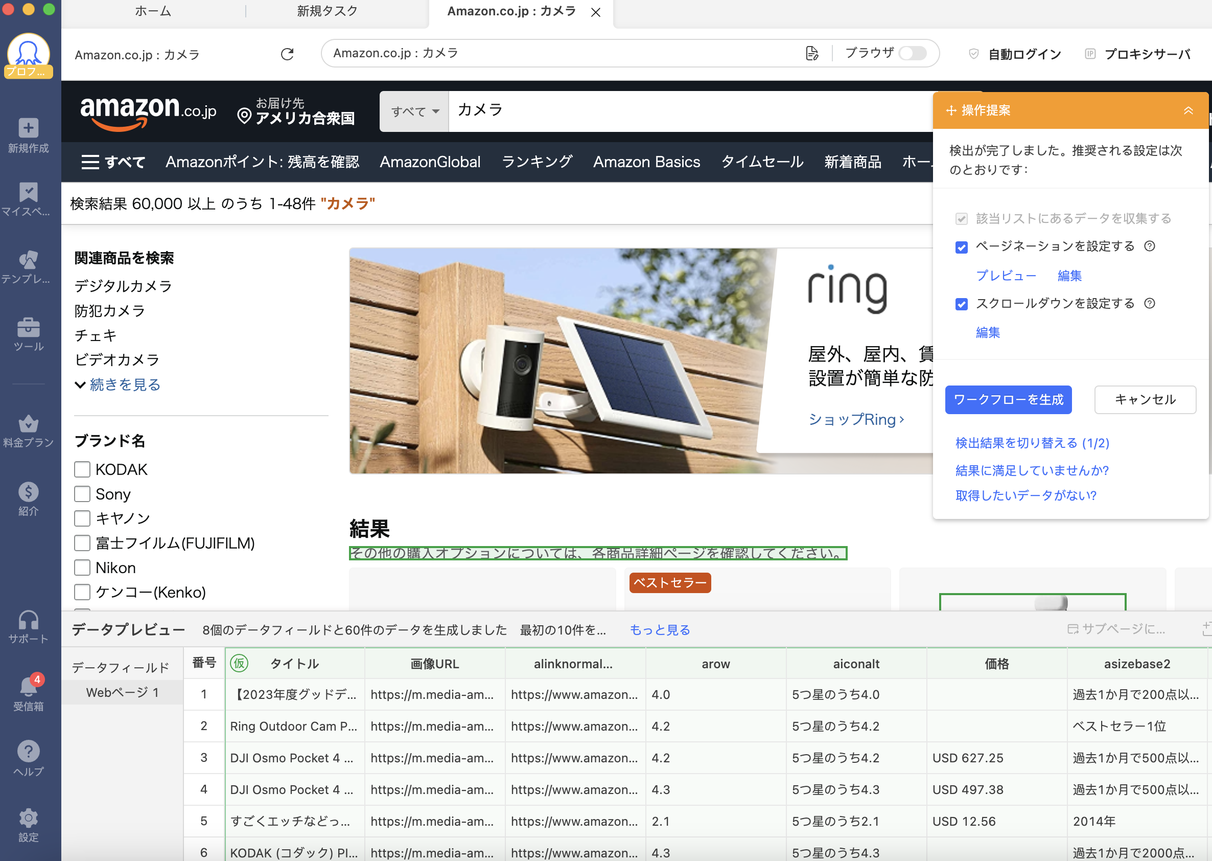This screenshot has height=861, width=1212.
Task: Expand 続きを見る related categories
Action: (x=118, y=384)
